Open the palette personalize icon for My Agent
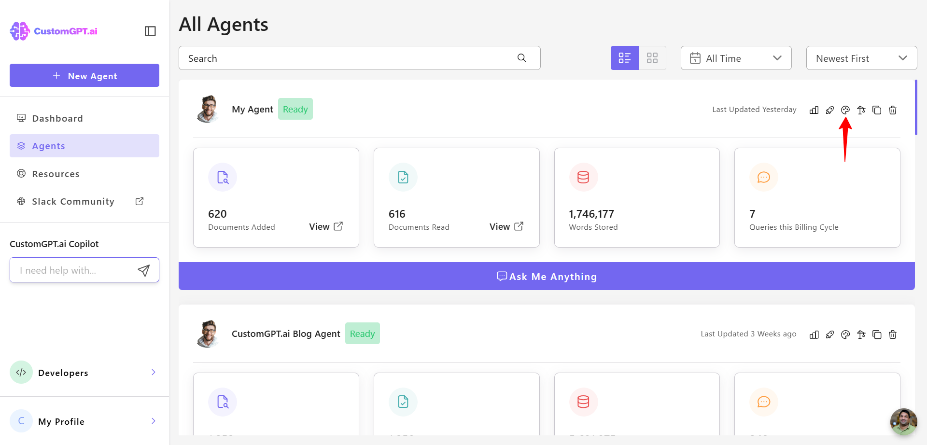The width and height of the screenshot is (927, 445). pyautogui.click(x=845, y=110)
